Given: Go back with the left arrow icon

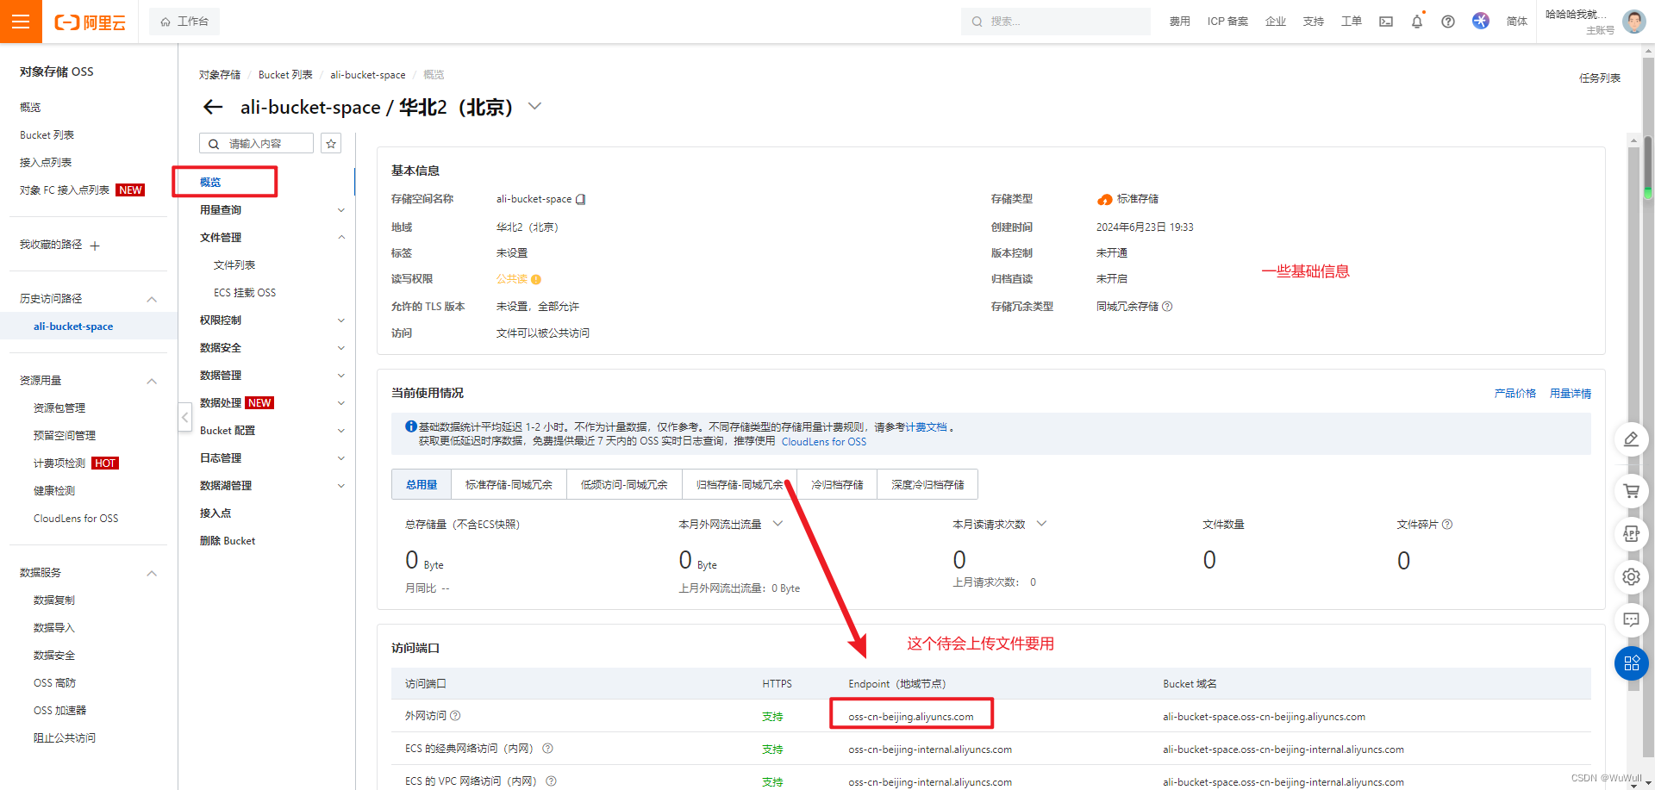Looking at the screenshot, I should pyautogui.click(x=213, y=107).
